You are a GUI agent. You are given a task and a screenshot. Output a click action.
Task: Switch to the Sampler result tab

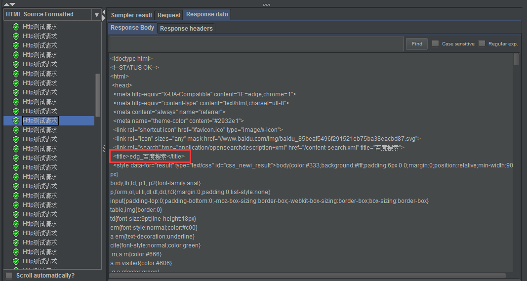132,15
